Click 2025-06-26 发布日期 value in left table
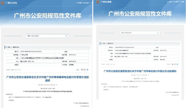This screenshot has height=110, width=186. 72,61
